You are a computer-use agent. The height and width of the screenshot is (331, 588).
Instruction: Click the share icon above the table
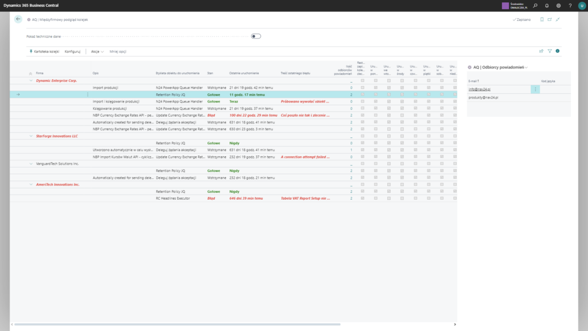pyautogui.click(x=541, y=51)
